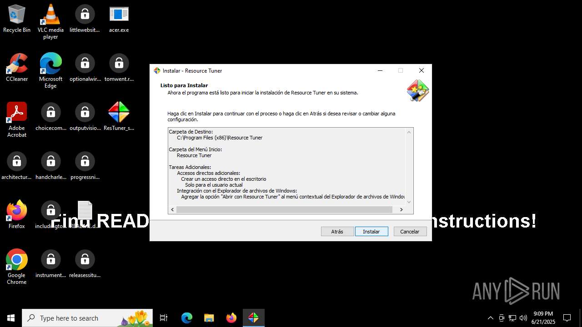This screenshot has width=582, height=327.
Task: Open the Windows Start menu
Action: click(x=11, y=318)
